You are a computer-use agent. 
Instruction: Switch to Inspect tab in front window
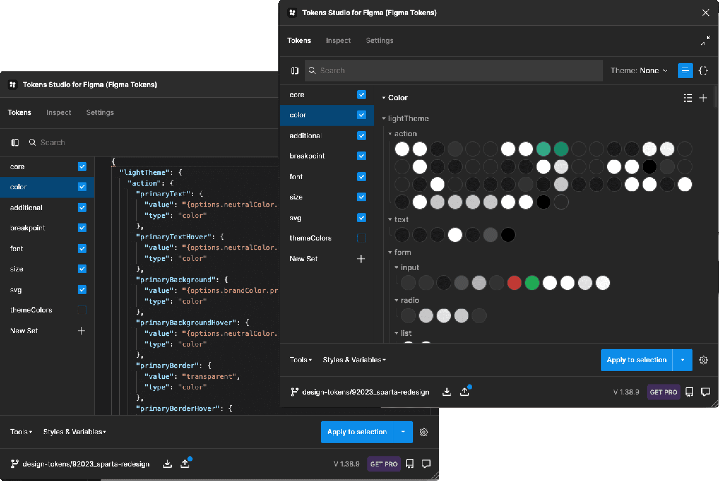(x=338, y=40)
